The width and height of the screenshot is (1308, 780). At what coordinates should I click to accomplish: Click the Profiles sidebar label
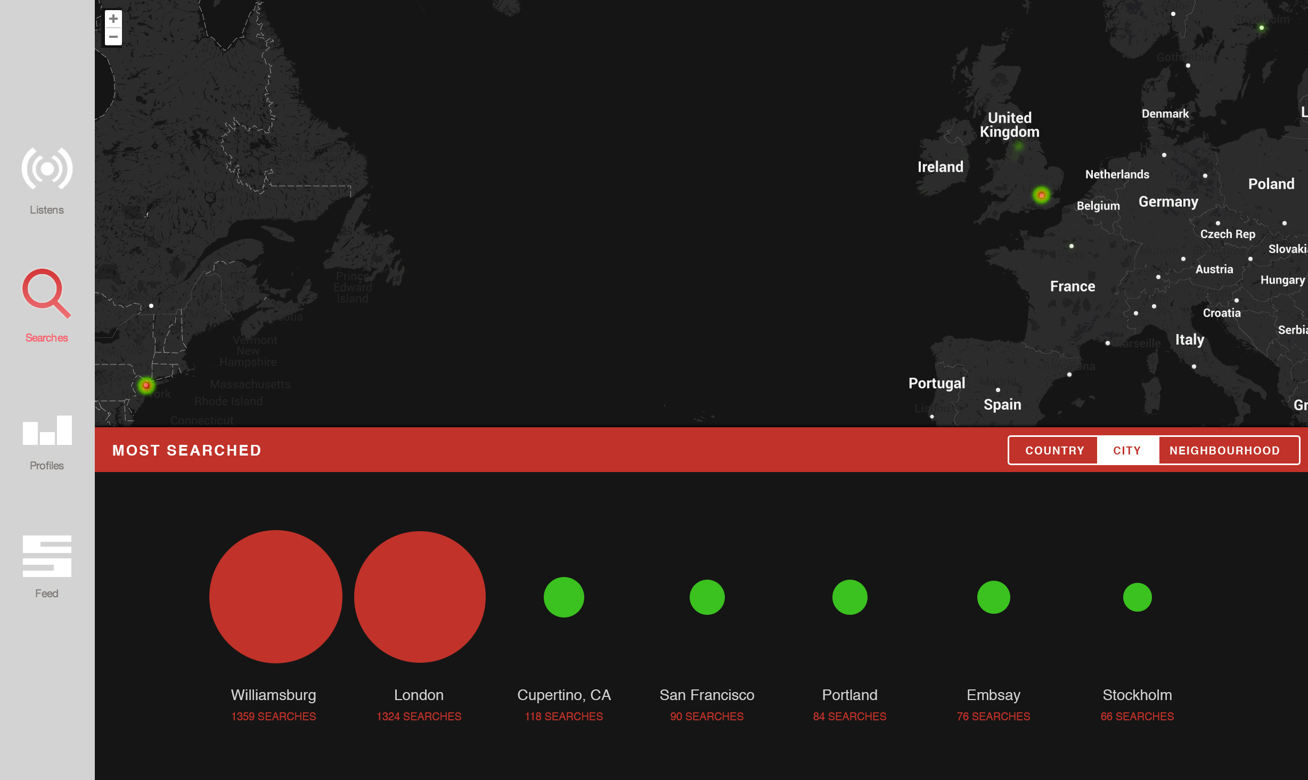coord(47,466)
